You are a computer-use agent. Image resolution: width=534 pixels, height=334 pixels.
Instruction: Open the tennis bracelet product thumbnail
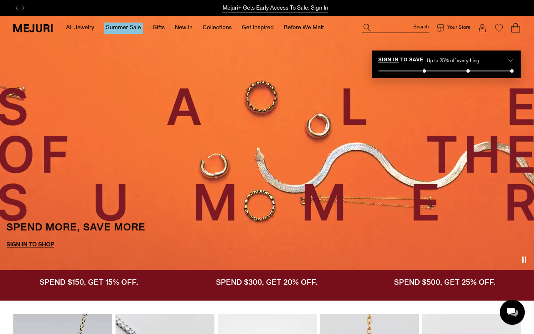tap(165, 324)
